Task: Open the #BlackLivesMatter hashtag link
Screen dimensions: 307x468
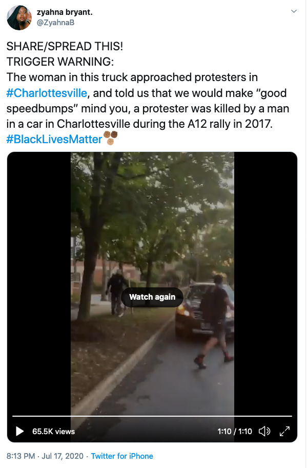Action: click(54, 139)
